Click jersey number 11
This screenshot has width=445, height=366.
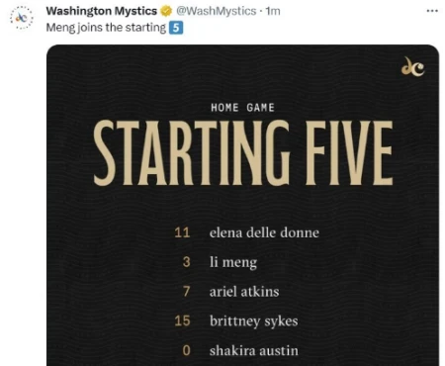(182, 232)
